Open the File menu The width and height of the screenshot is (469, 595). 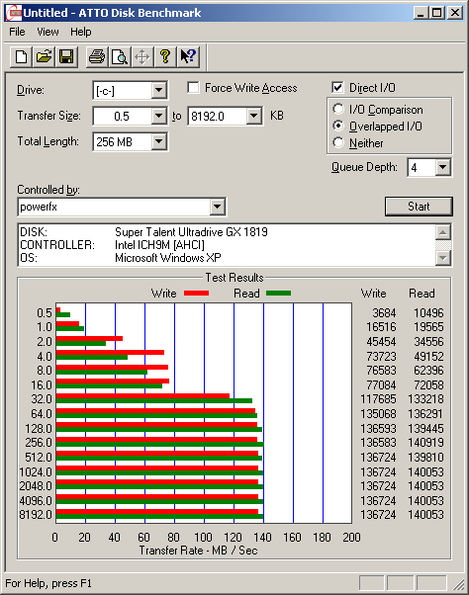coord(17,32)
